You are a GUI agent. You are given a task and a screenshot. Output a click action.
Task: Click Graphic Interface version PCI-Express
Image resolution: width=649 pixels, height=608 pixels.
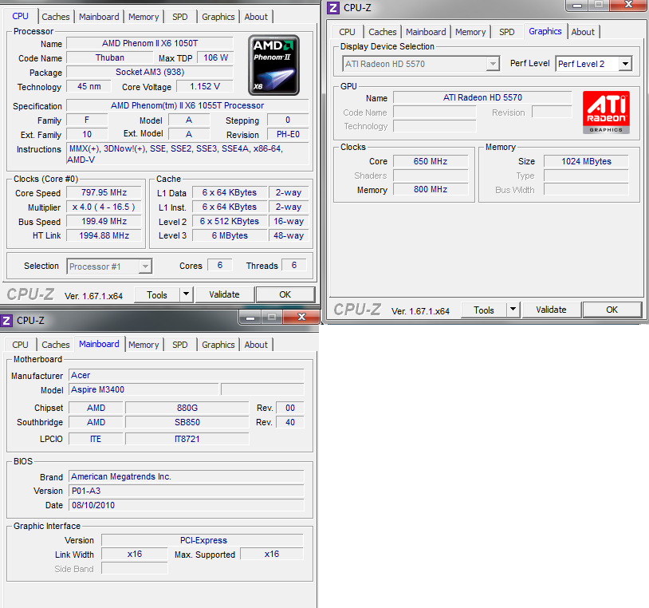click(x=203, y=540)
